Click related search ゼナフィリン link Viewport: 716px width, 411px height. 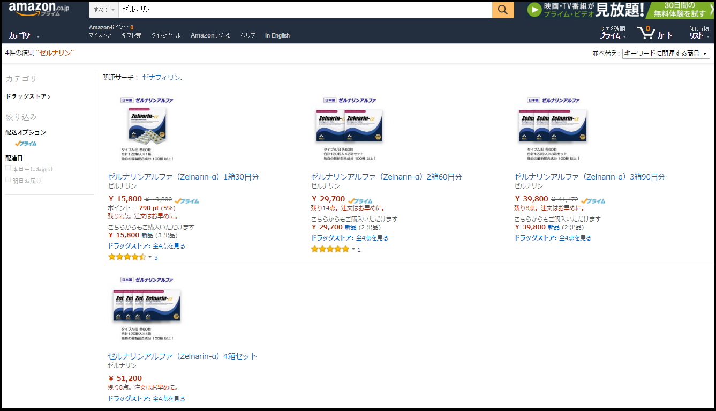tap(161, 78)
